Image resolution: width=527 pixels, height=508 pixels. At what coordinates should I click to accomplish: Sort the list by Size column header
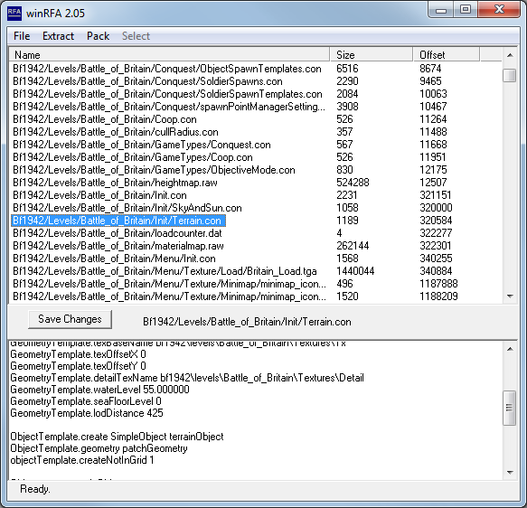[372, 55]
